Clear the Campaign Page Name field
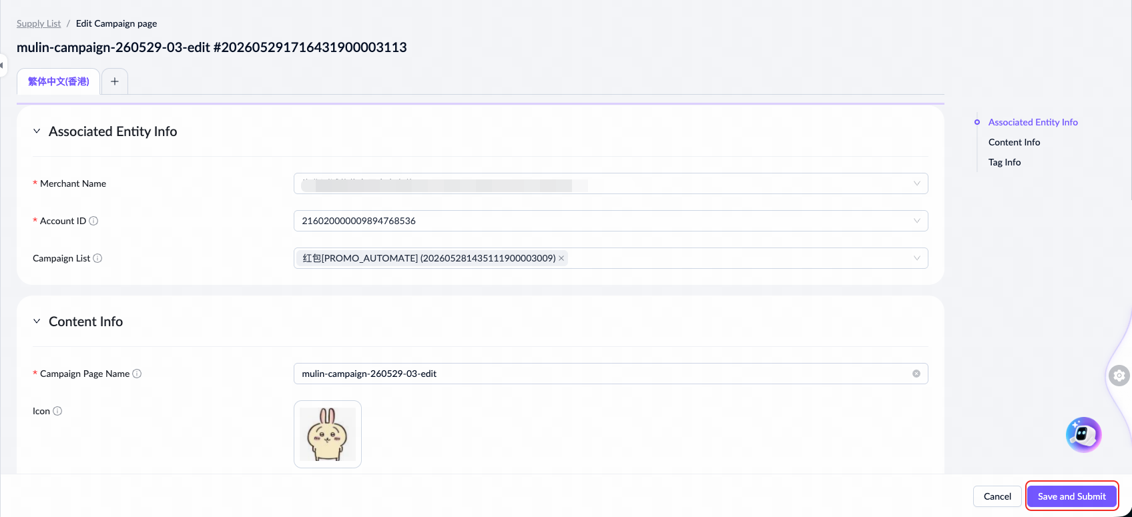Viewport: 1132px width, 517px height. (916, 374)
